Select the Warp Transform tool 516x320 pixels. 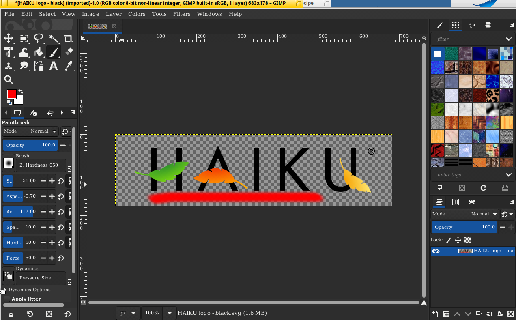(x=23, y=52)
